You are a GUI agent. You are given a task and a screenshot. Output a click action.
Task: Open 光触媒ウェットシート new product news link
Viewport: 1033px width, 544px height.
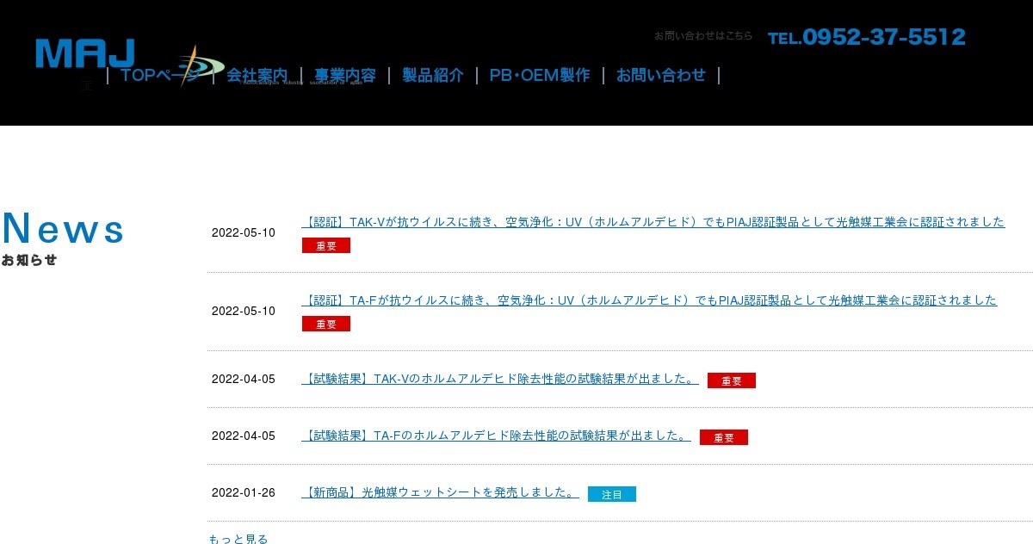click(x=440, y=492)
